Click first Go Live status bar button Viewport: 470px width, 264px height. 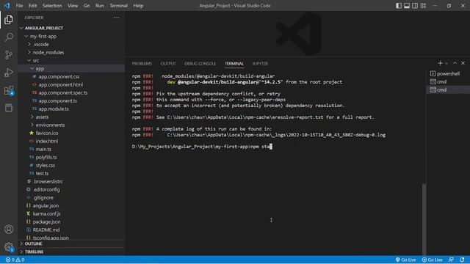coord(405,260)
